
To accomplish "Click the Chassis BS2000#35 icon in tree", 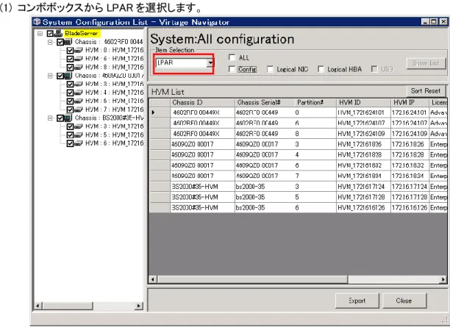I will point(68,118).
